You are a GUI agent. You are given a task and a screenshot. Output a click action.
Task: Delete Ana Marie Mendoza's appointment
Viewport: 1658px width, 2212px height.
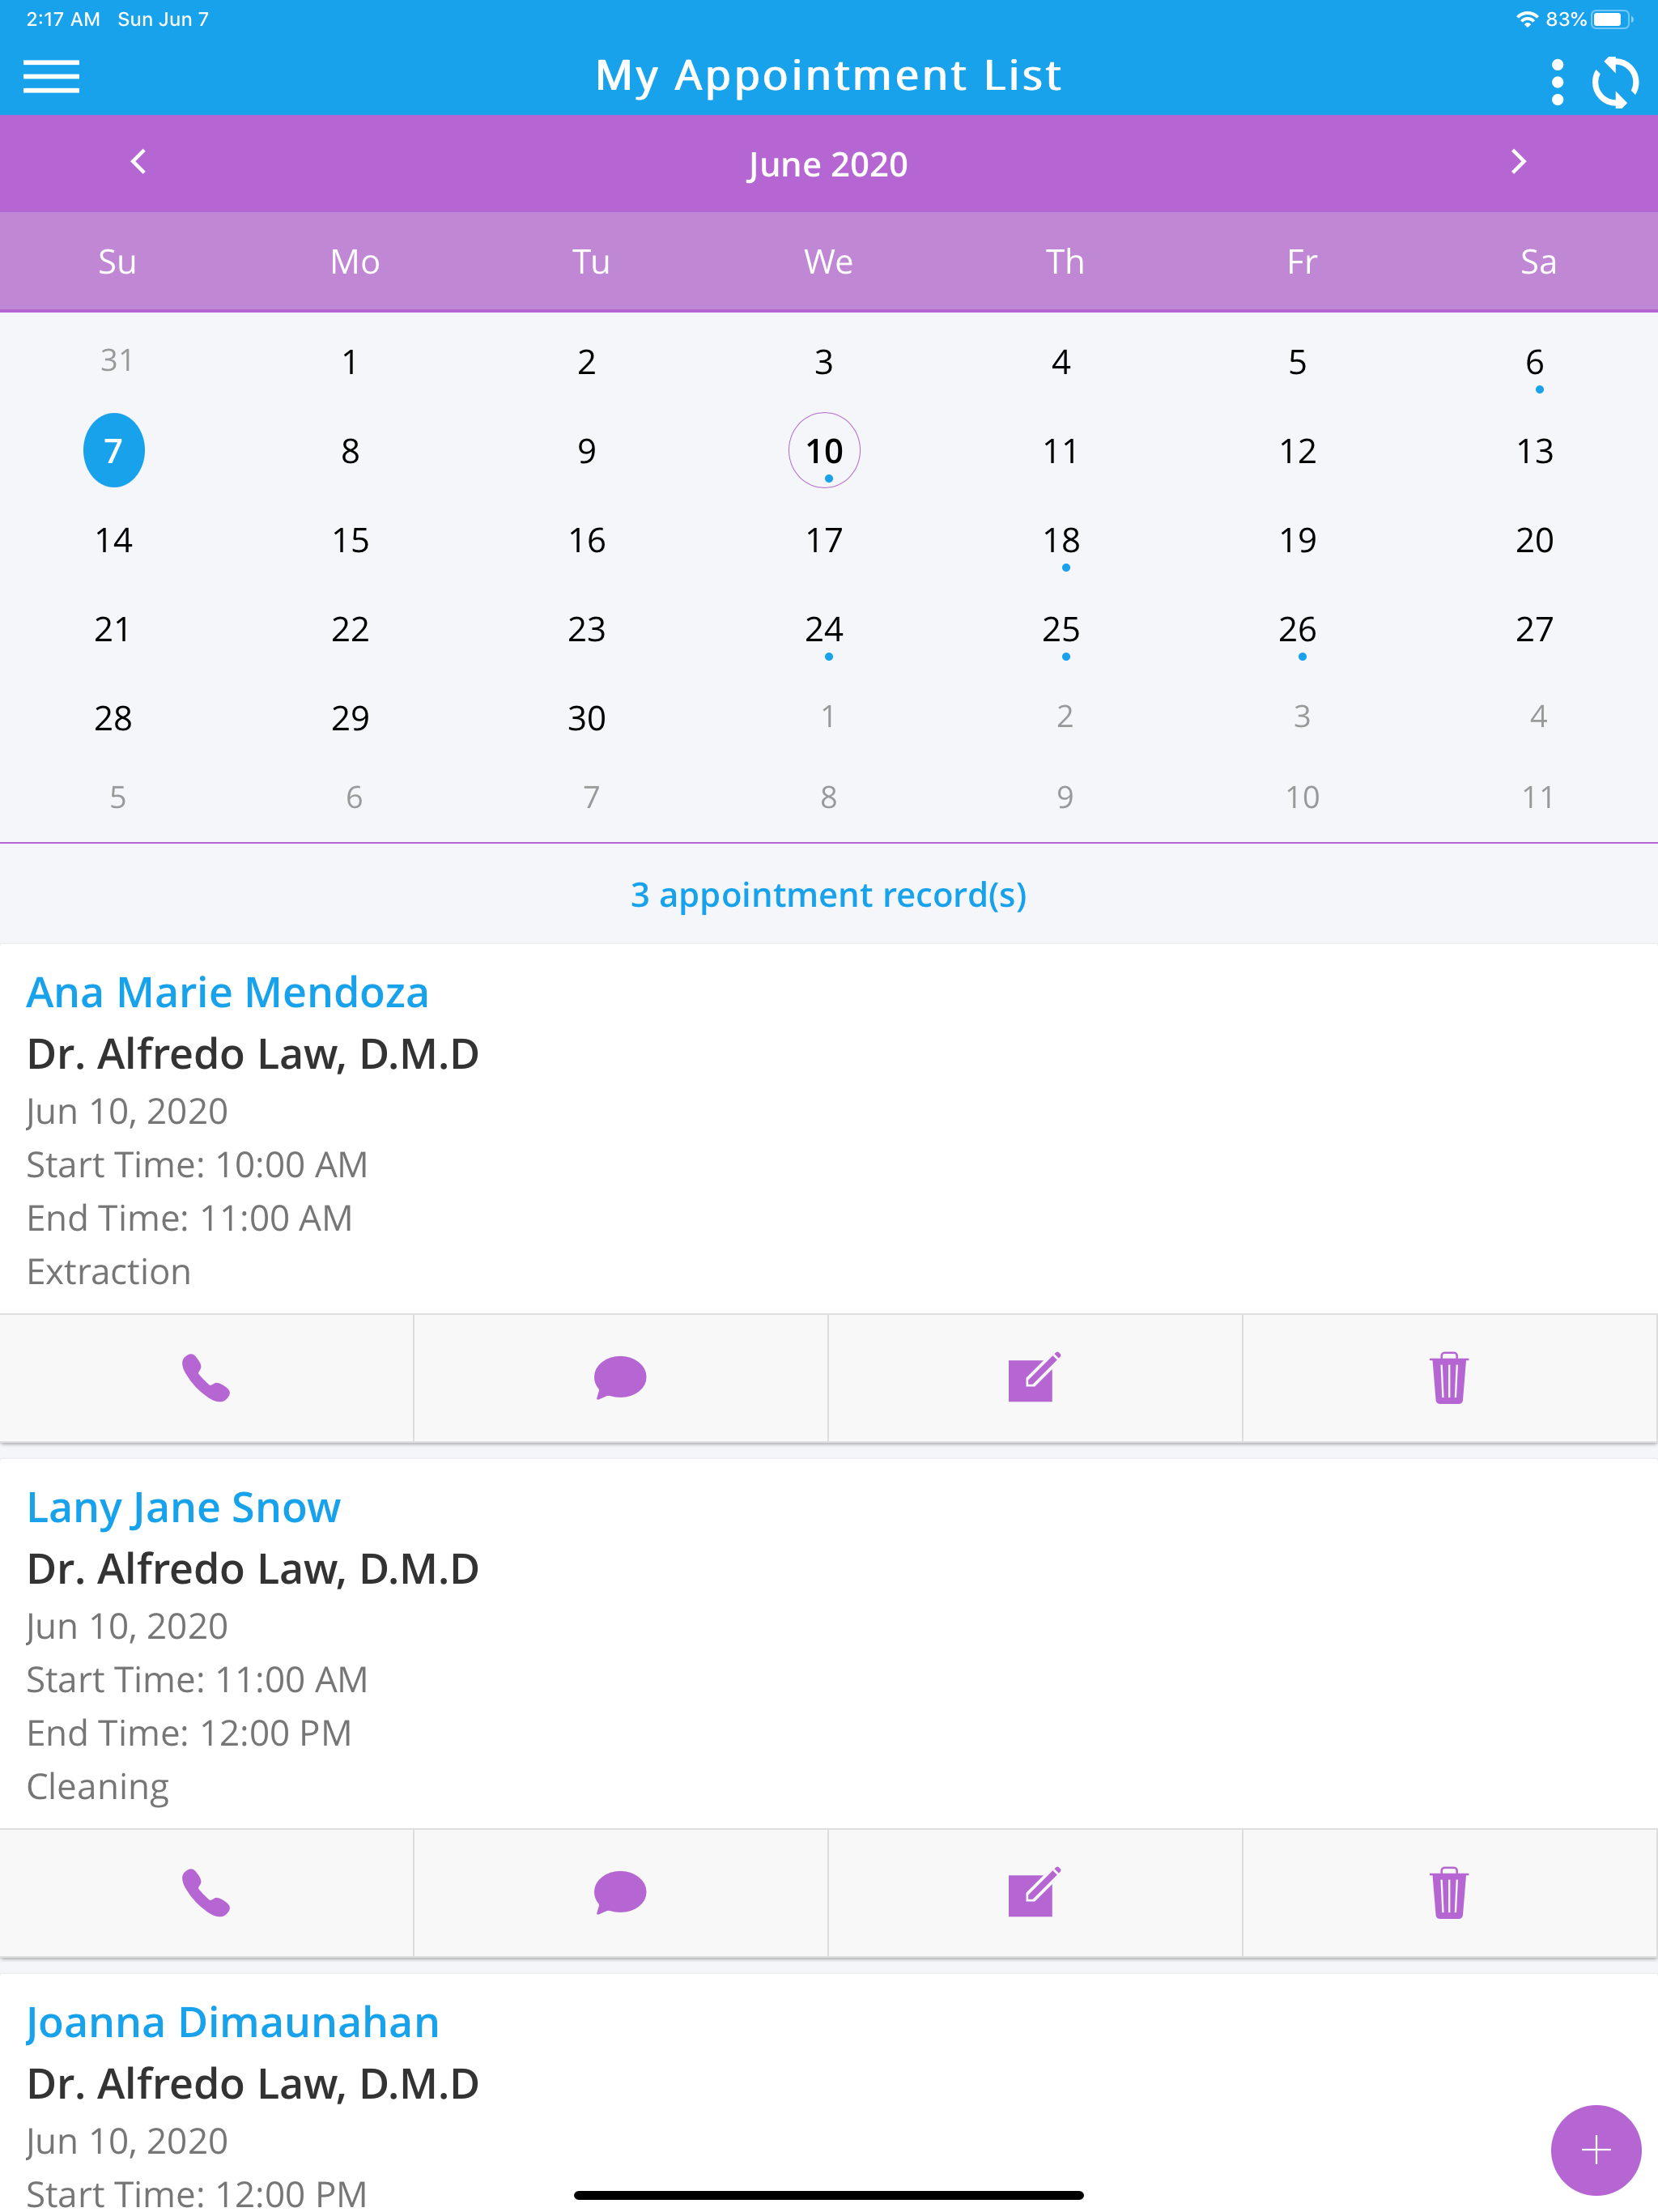click(1448, 1377)
